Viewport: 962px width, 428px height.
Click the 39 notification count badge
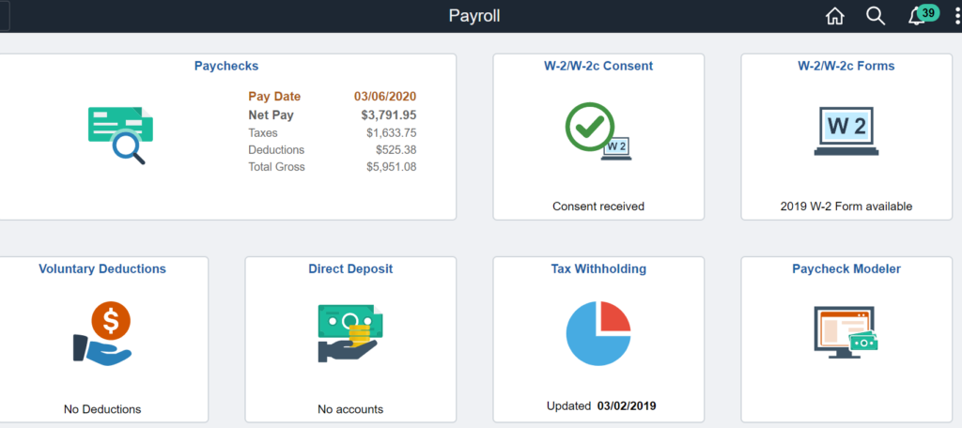coord(928,12)
